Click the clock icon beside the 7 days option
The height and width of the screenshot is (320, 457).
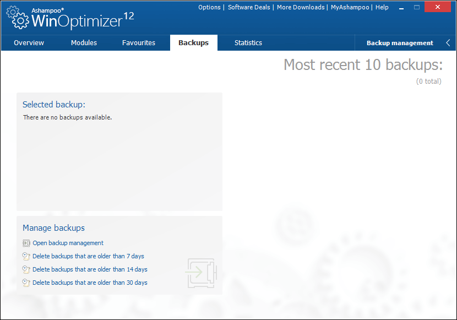pyautogui.click(x=26, y=256)
